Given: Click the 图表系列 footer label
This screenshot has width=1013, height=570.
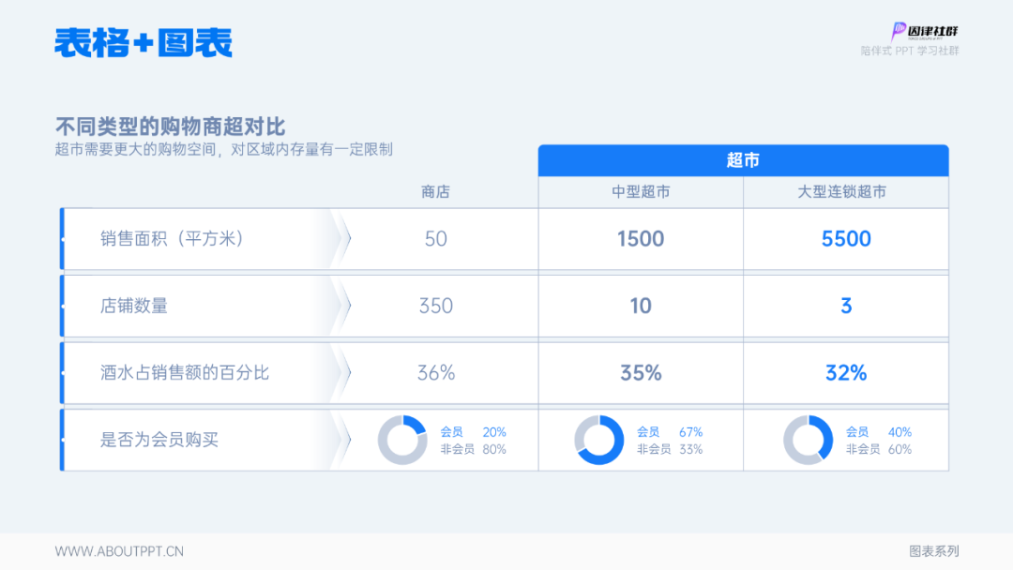Looking at the screenshot, I should 933,551.
